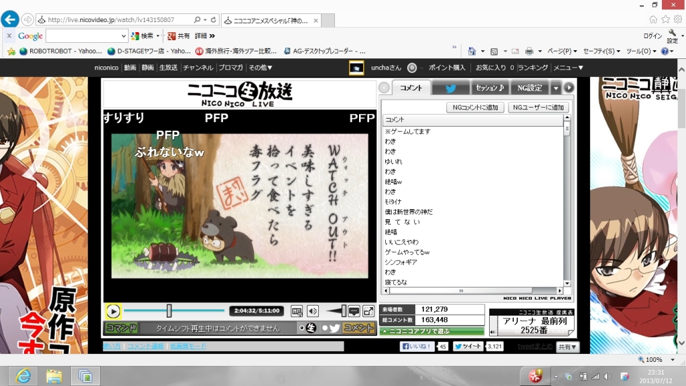Expand the メニュー▼ dropdown in niconico header
686x386 pixels.
(x=568, y=68)
